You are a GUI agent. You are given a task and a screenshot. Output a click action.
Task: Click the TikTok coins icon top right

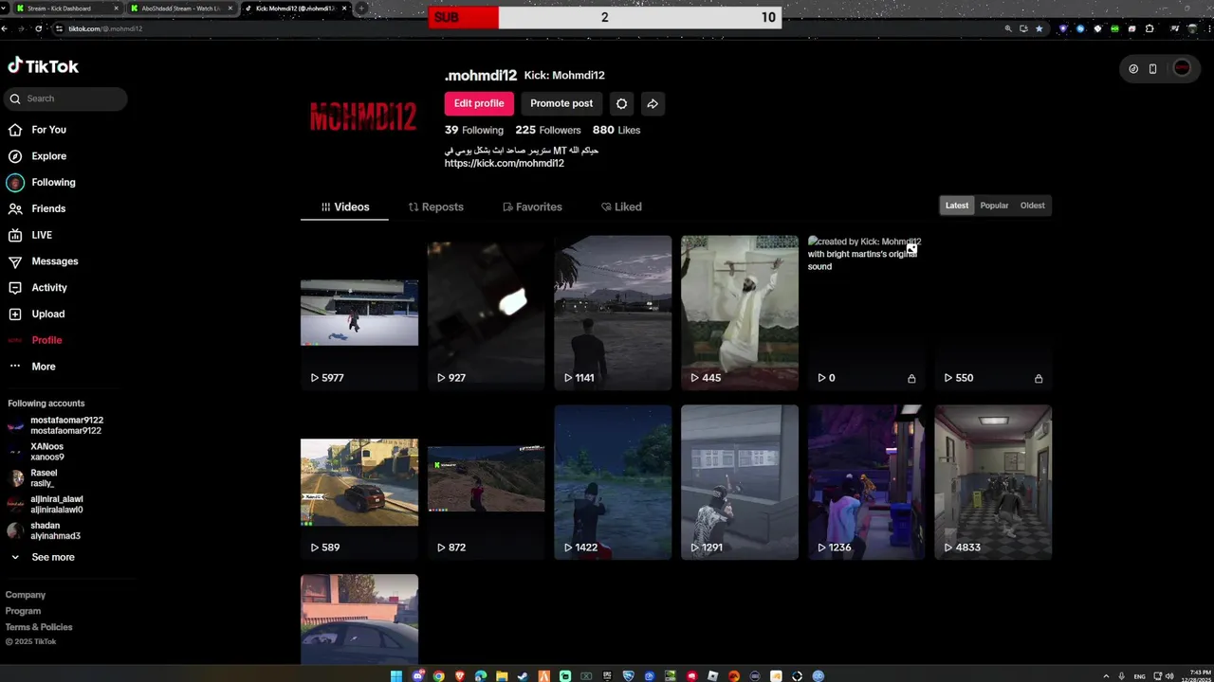point(1133,68)
